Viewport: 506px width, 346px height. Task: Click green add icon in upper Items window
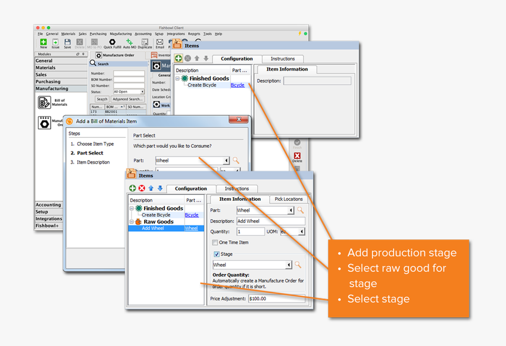click(x=178, y=58)
